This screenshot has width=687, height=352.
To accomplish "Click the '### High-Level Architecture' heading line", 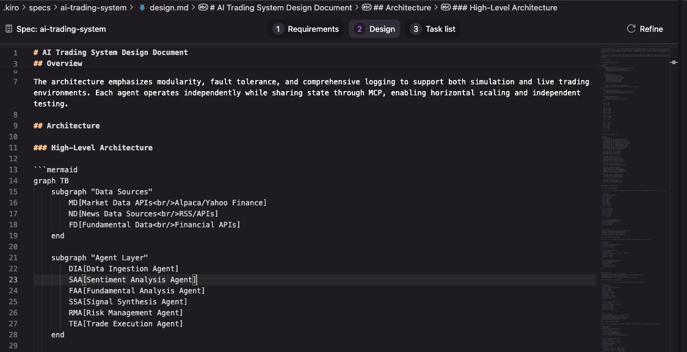I will pyautogui.click(x=93, y=147).
